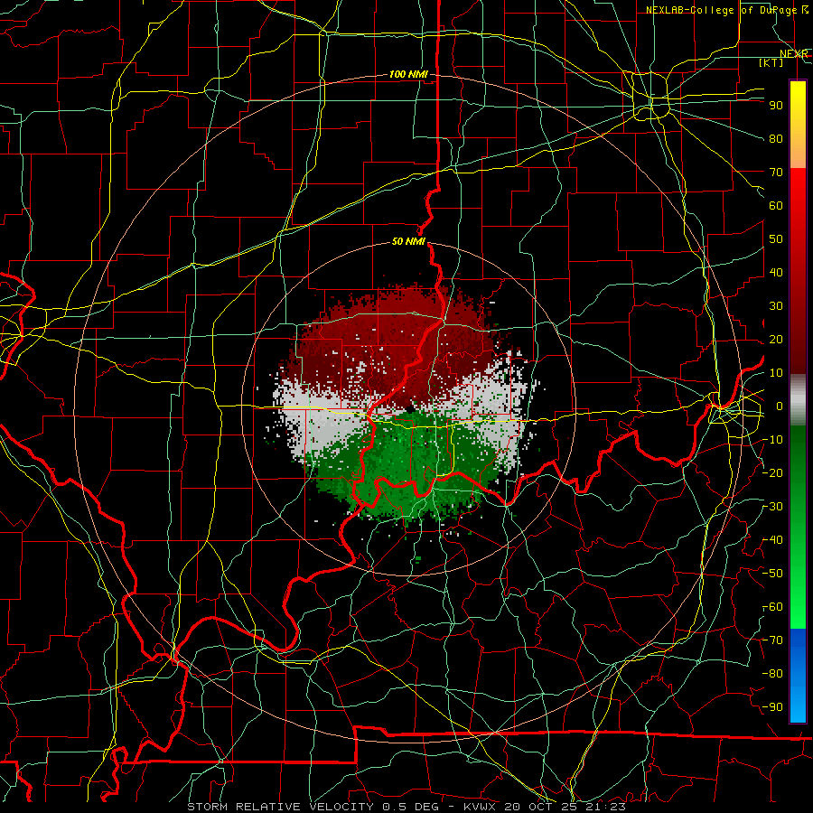Pick the bright green segment near -60
This screenshot has width=813, height=813.
(x=798, y=612)
